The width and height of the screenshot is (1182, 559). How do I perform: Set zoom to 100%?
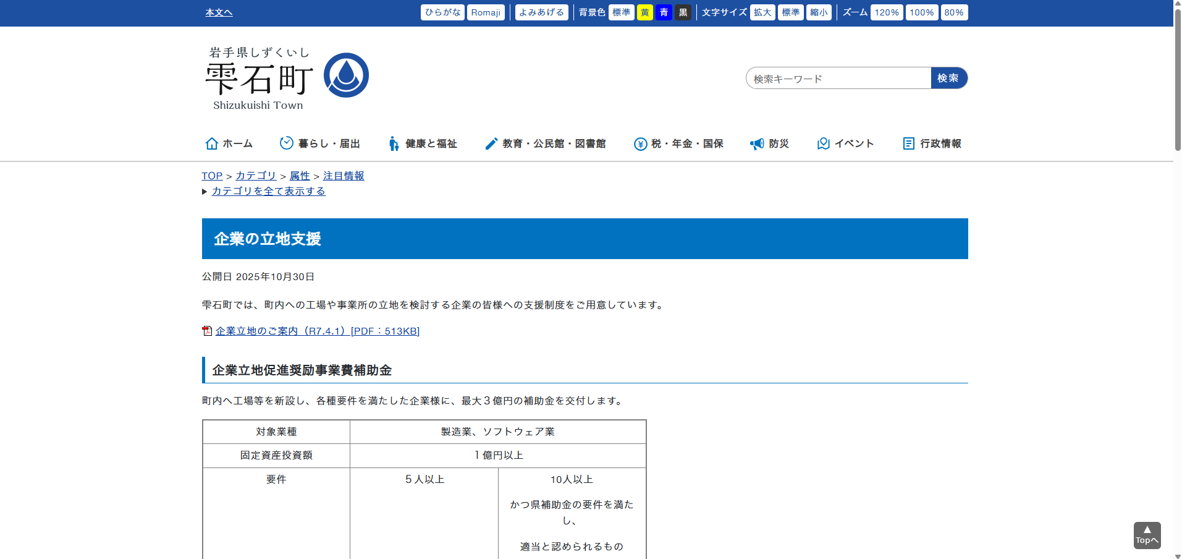(x=922, y=12)
